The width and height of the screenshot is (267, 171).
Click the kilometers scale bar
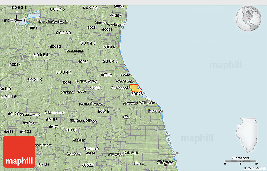click(241, 161)
